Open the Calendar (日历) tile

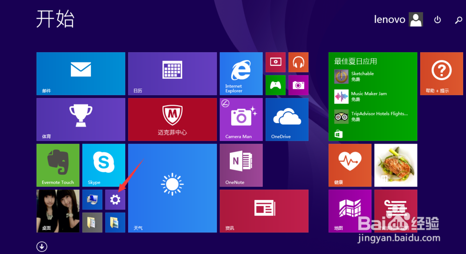click(172, 74)
